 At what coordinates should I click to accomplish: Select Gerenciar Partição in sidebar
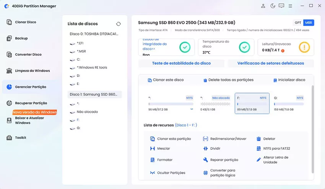[31, 87]
